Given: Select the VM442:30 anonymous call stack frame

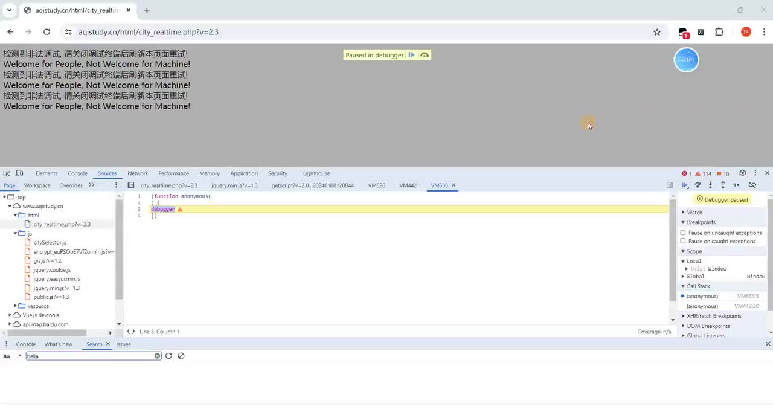Looking at the screenshot, I should coord(722,306).
